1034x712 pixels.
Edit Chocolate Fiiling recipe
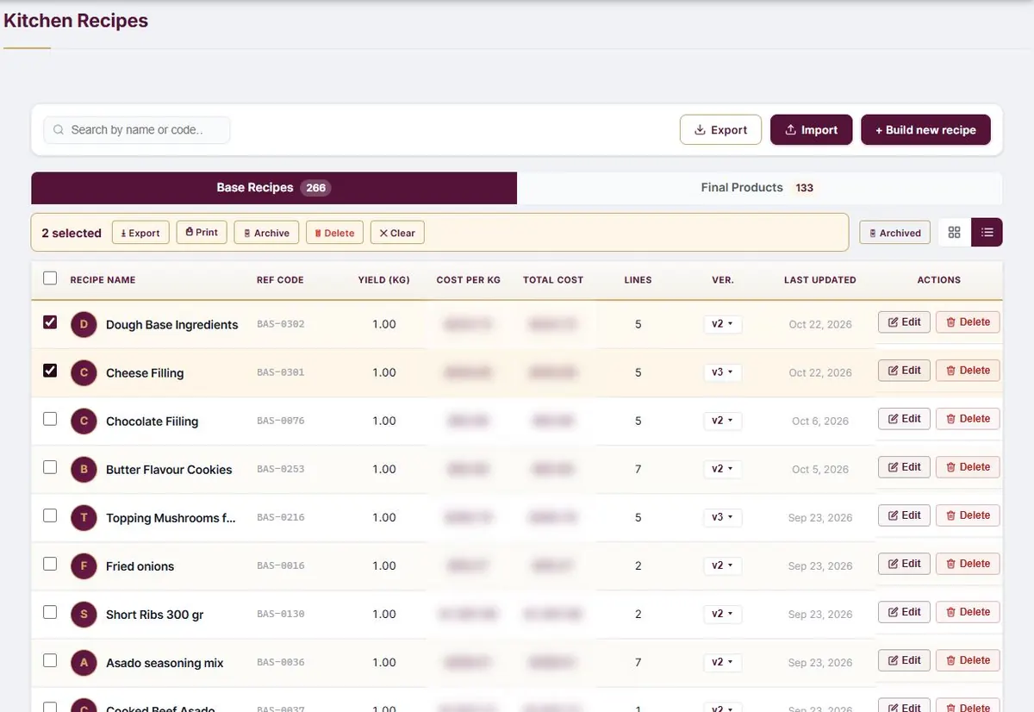pos(904,418)
